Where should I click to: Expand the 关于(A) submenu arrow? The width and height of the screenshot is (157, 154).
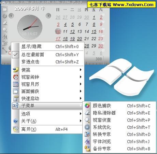pos(81,121)
